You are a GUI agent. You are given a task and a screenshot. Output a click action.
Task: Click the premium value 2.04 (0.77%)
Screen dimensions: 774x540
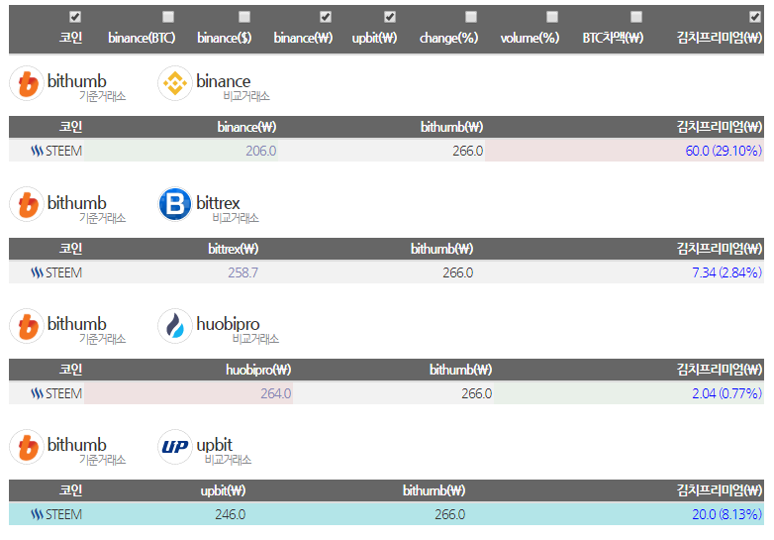coord(726,393)
